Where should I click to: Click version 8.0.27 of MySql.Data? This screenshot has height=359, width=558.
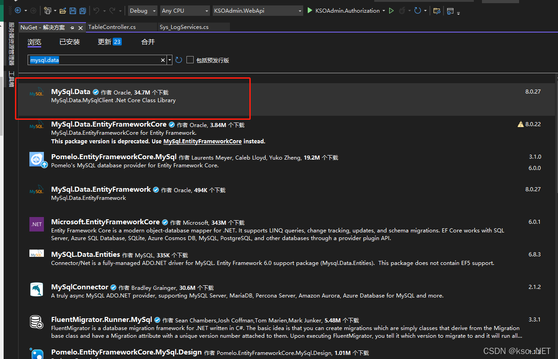click(533, 92)
